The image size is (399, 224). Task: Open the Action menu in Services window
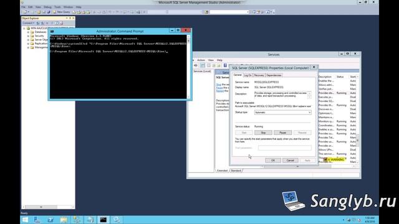[201, 60]
